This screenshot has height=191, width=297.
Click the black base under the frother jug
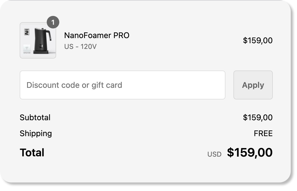(x=41, y=52)
